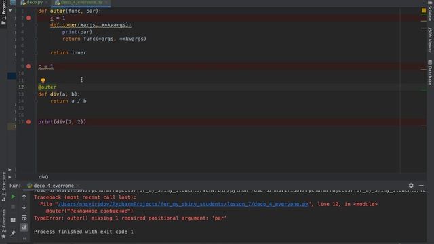This screenshot has height=244, width=434.
Task: Open the 1: Project tool window
Action: click(3, 13)
